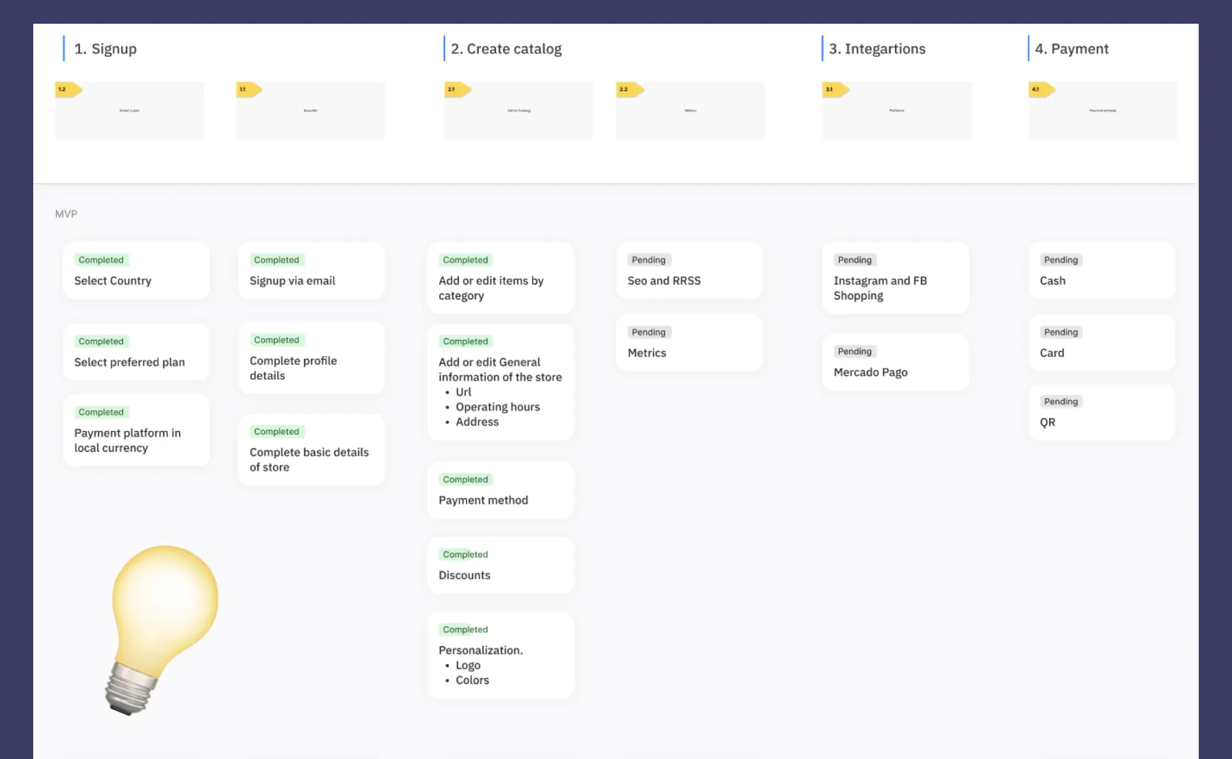This screenshot has height=759, width=1232.
Task: Select the '1. Signup' section heading
Action: pos(105,49)
